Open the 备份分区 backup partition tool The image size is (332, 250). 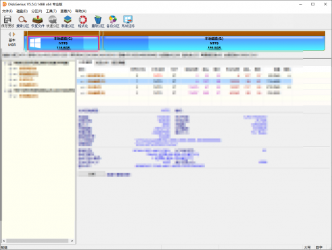coord(113,22)
